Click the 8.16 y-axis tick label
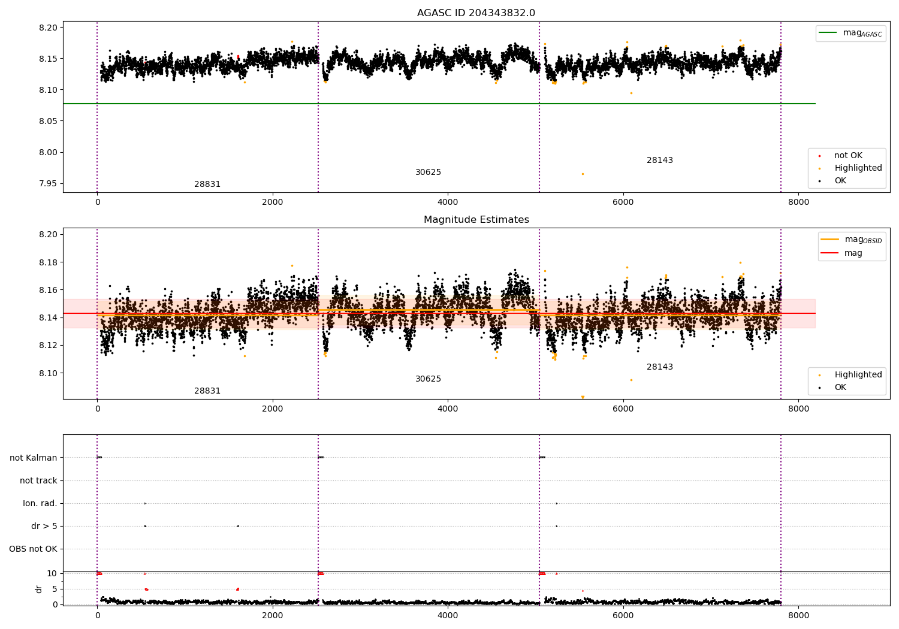This screenshot has height=629, width=899. [x=48, y=291]
